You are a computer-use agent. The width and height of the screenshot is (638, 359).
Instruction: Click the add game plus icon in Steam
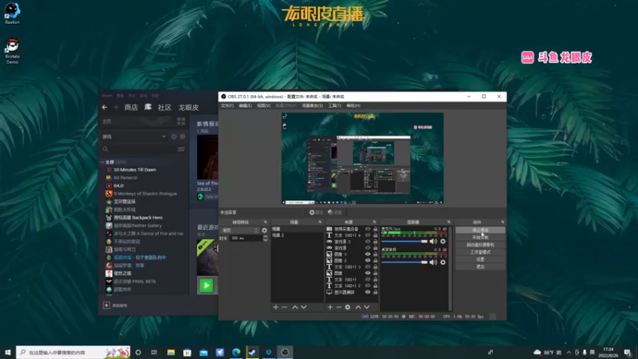(x=106, y=306)
